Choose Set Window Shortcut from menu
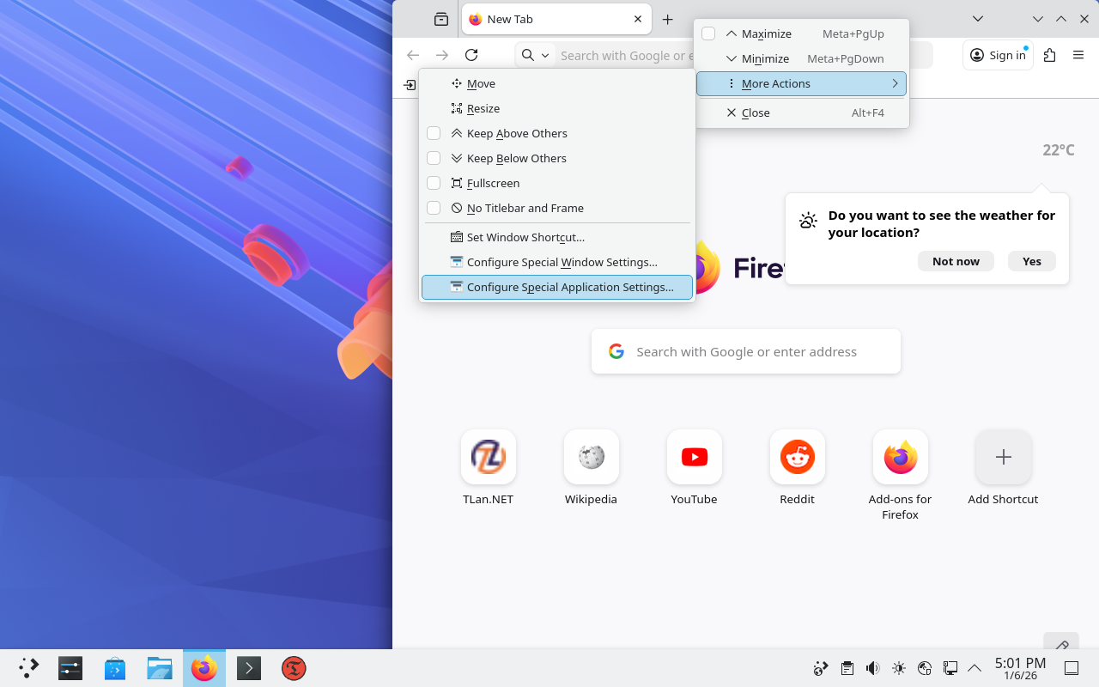Screen dimensions: 1099x687 525,237
